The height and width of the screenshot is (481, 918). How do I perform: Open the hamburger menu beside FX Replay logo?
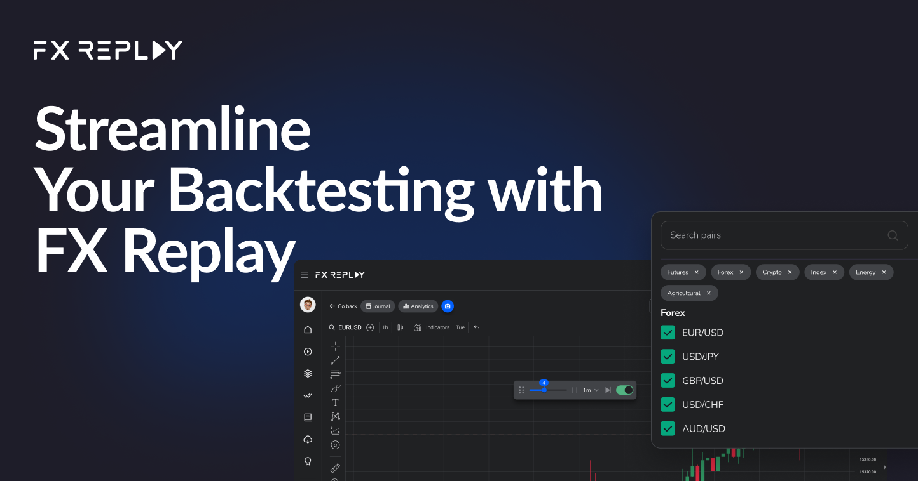point(305,274)
